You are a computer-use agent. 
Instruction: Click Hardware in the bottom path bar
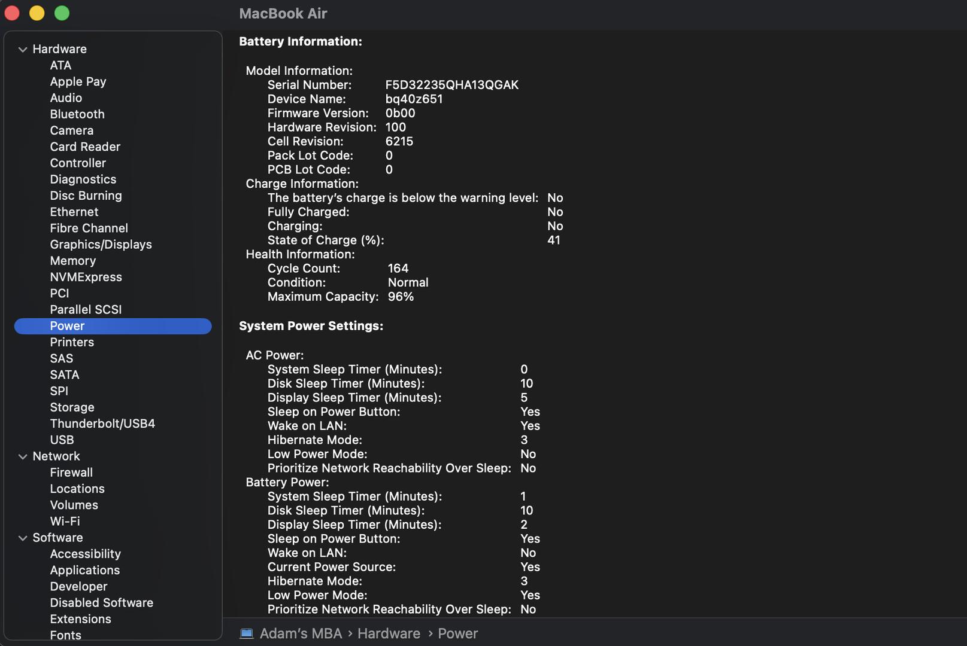pos(389,633)
